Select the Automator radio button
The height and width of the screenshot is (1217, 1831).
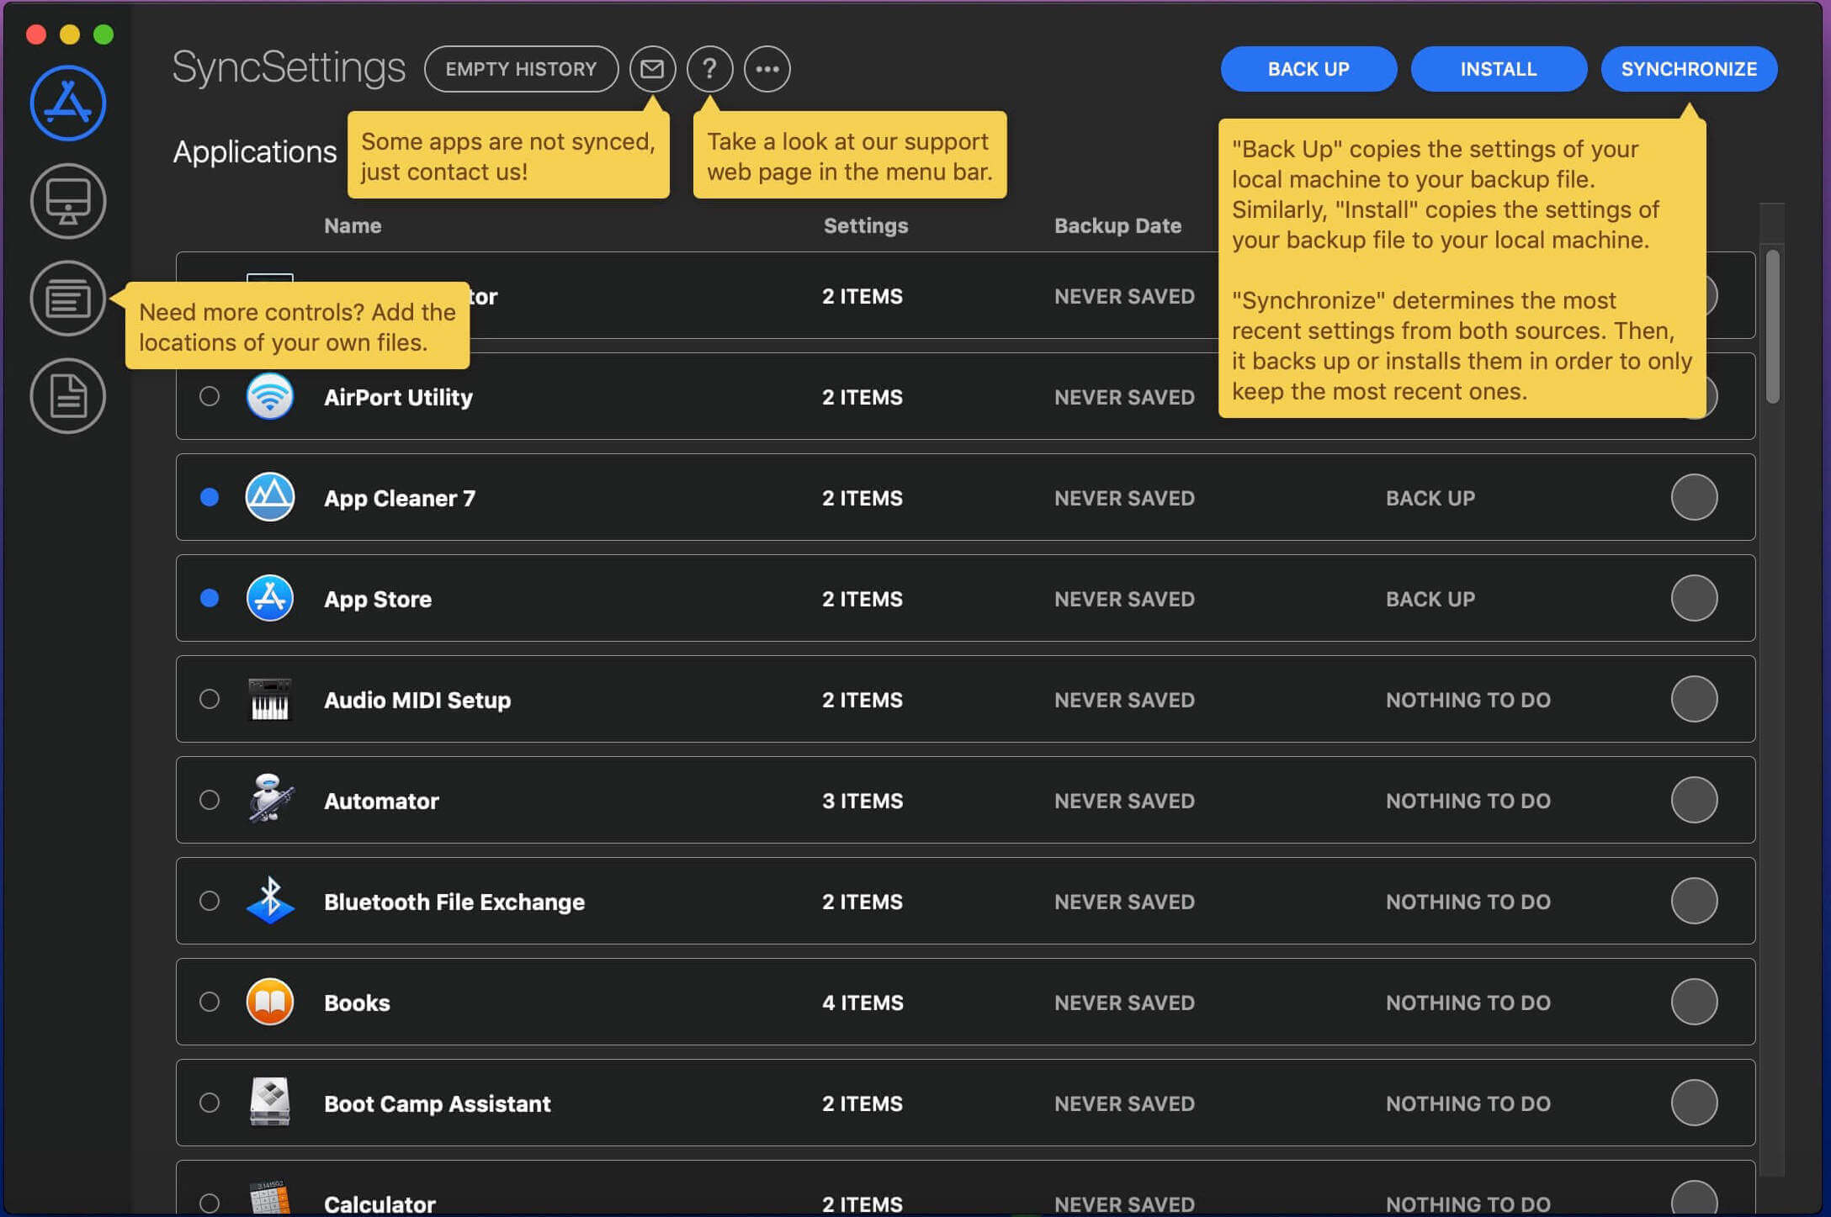210,800
